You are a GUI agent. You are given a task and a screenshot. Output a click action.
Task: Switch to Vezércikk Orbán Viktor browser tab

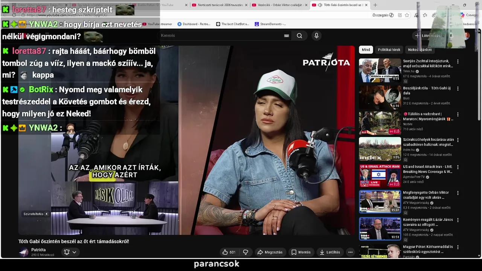(279, 5)
